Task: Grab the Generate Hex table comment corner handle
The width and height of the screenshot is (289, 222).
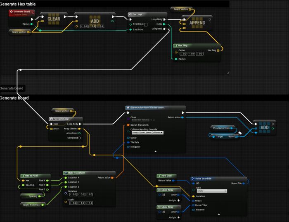Action: point(228,72)
